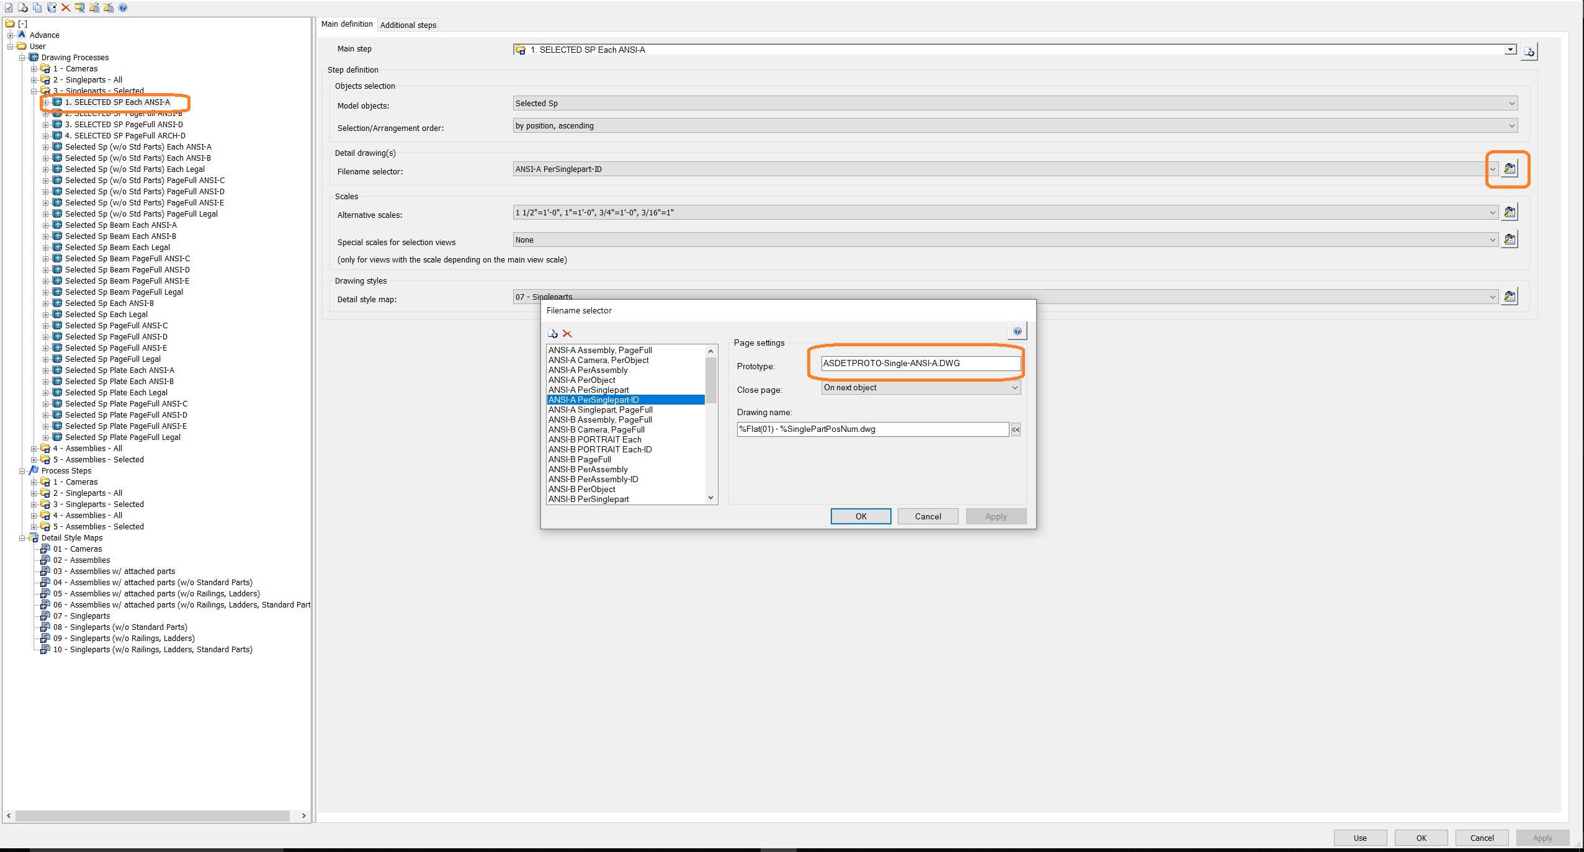Screen dimensions: 1584x852
Task: Collapse the 3 - Singleparts - Selected folder
Action: (x=34, y=91)
